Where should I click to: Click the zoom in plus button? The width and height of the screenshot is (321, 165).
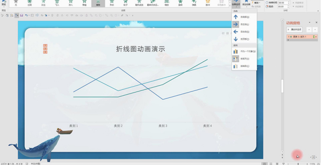[307, 164]
